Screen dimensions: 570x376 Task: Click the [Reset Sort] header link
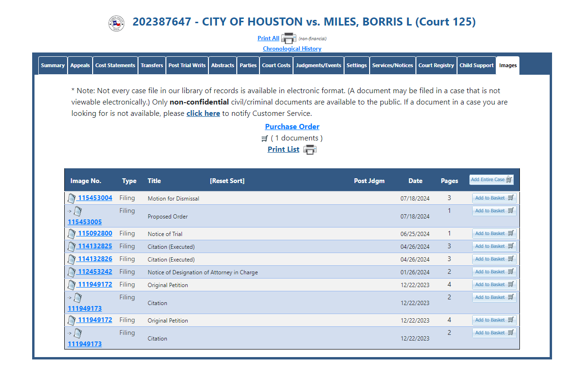[227, 181]
